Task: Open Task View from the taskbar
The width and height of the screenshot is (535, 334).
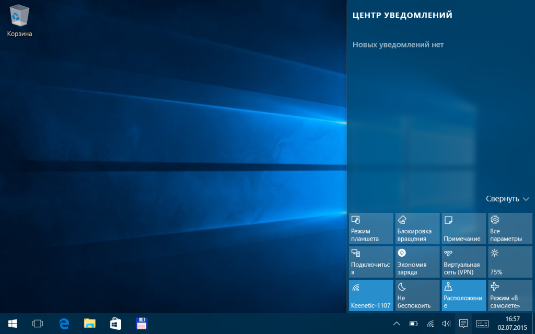Action: coord(37,324)
